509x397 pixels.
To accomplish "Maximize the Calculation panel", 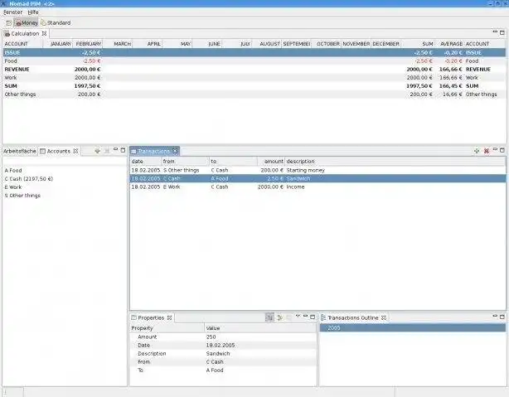I will coord(502,32).
